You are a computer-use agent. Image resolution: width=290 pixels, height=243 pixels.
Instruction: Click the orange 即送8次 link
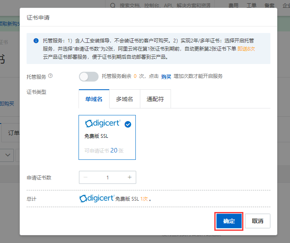coord(246,49)
